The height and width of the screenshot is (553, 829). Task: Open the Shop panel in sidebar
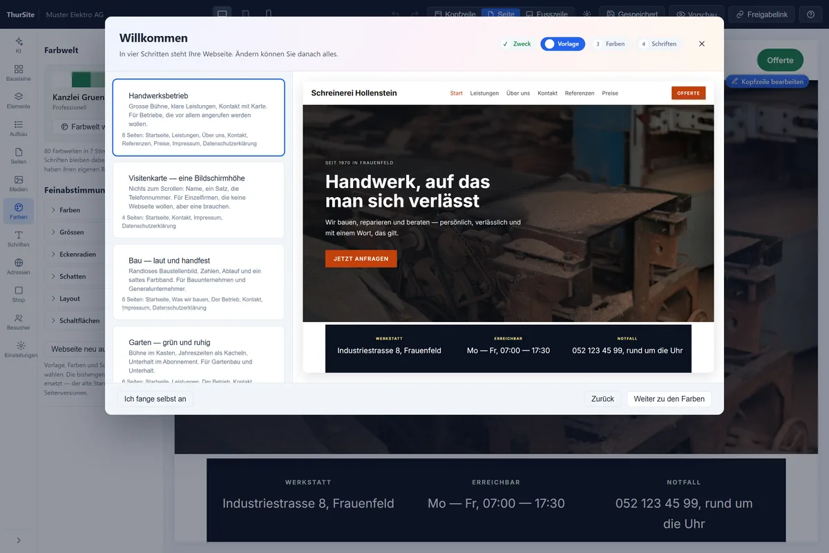(19, 294)
